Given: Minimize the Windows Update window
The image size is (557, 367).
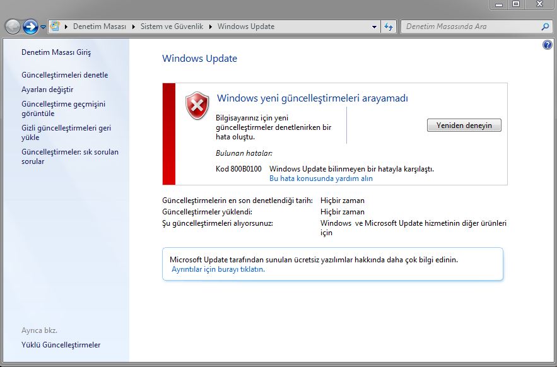Looking at the screenshot, I should coord(499,4).
